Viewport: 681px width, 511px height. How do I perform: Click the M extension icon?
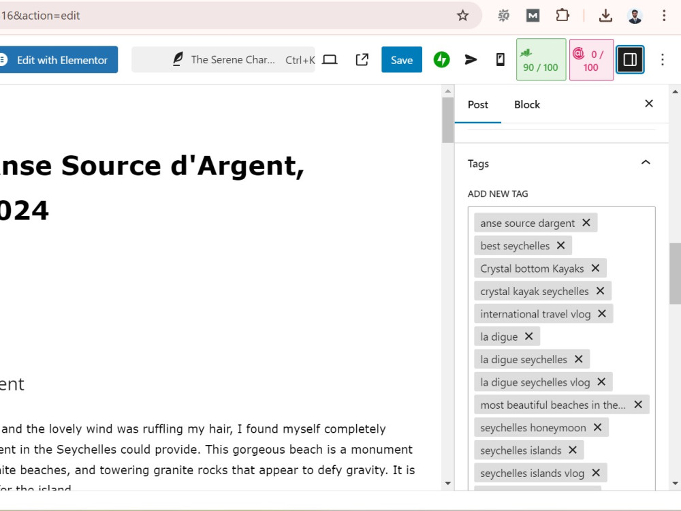pos(533,16)
